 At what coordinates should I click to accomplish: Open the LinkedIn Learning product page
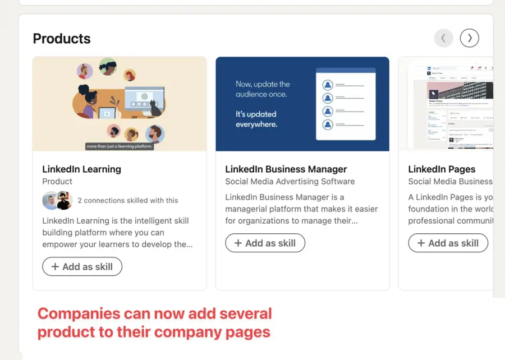click(81, 169)
